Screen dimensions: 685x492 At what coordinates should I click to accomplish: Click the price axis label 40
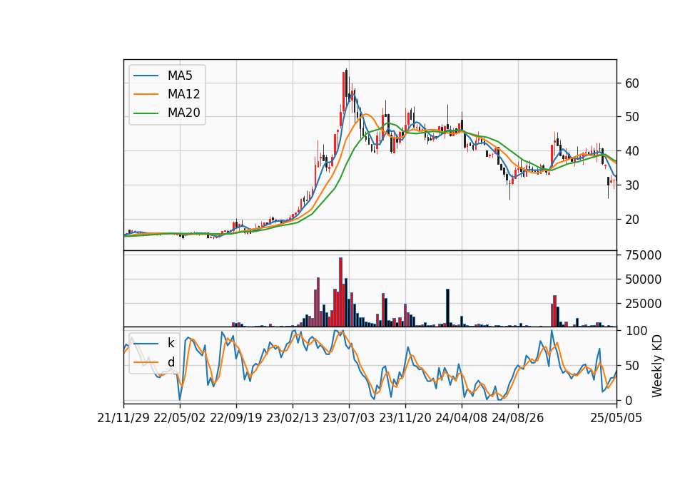point(632,151)
